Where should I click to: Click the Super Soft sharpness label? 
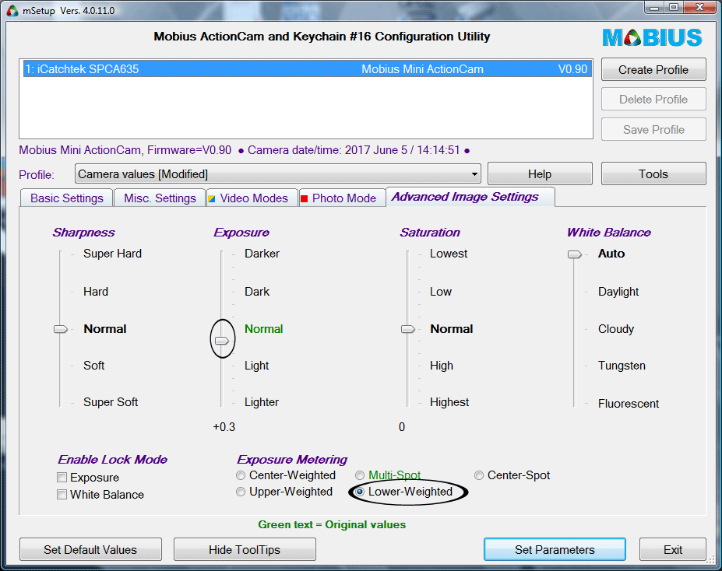(x=111, y=402)
